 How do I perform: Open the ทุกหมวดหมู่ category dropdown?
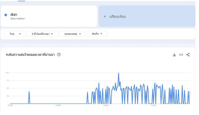coord(72,34)
